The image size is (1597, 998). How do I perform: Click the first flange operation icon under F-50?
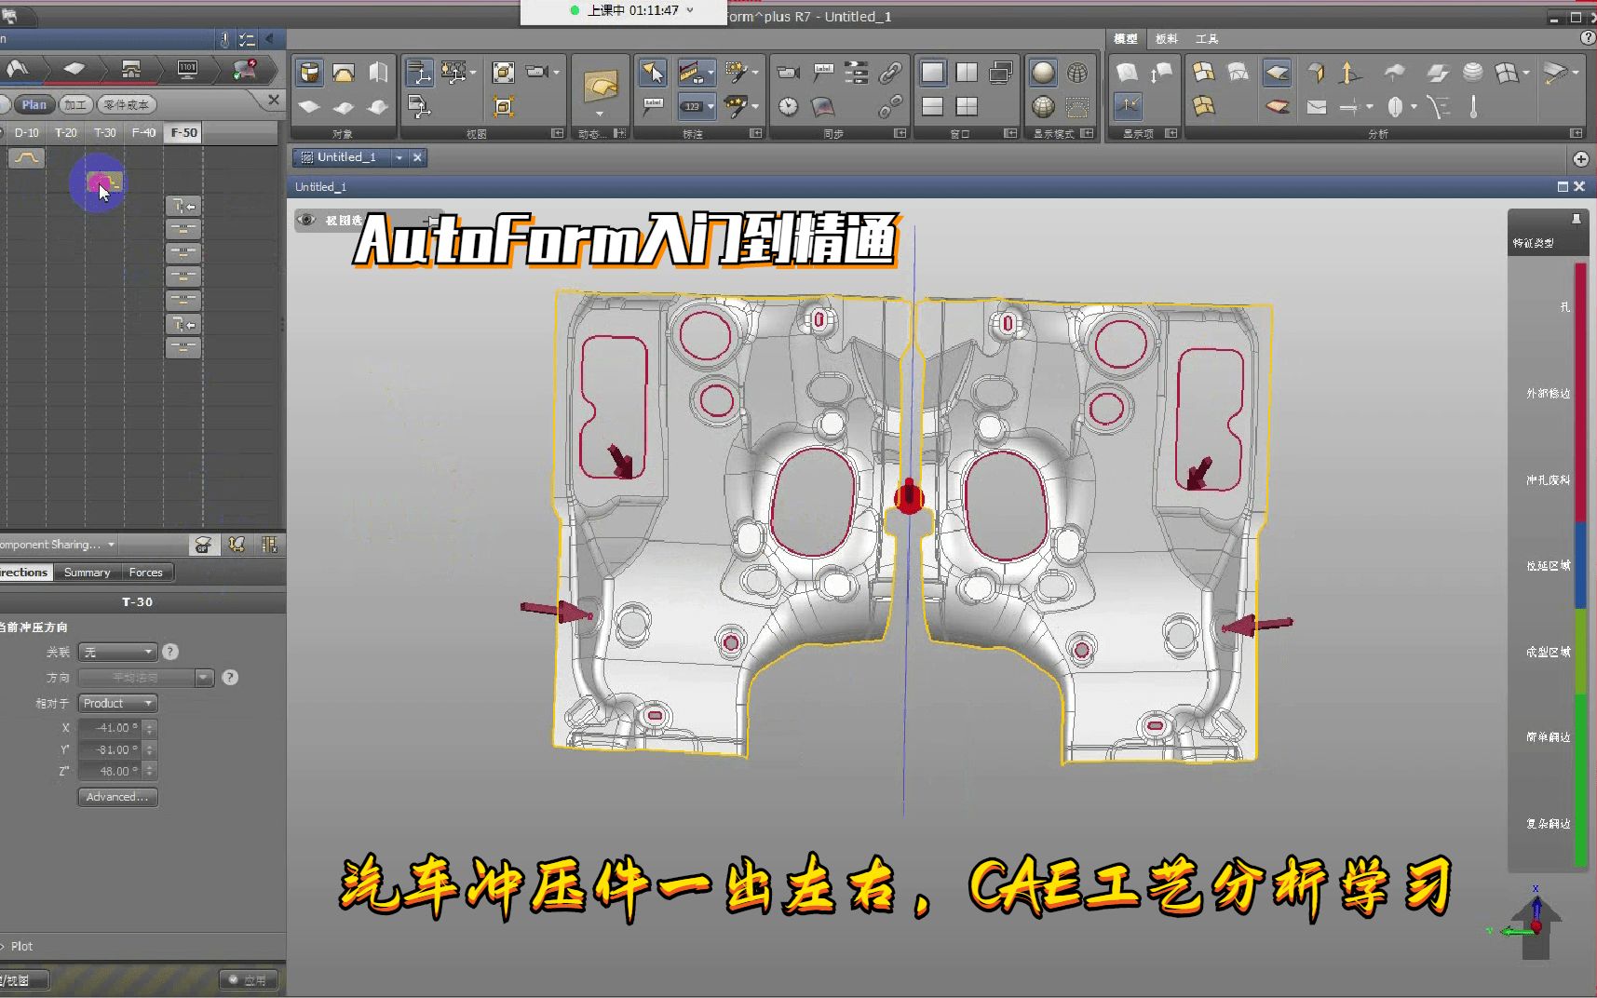(x=183, y=206)
